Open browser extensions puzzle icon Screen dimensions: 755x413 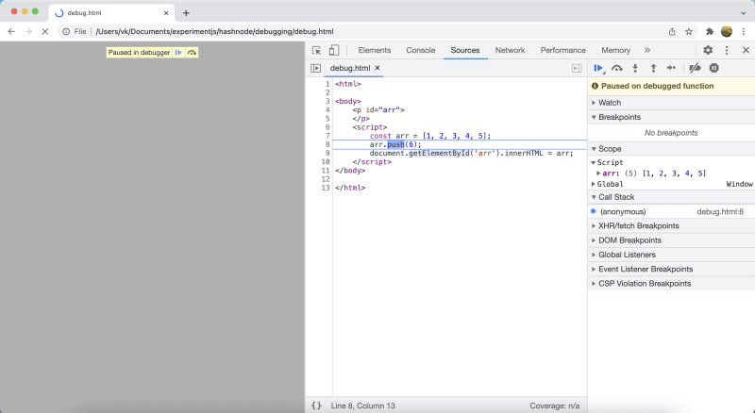point(710,32)
